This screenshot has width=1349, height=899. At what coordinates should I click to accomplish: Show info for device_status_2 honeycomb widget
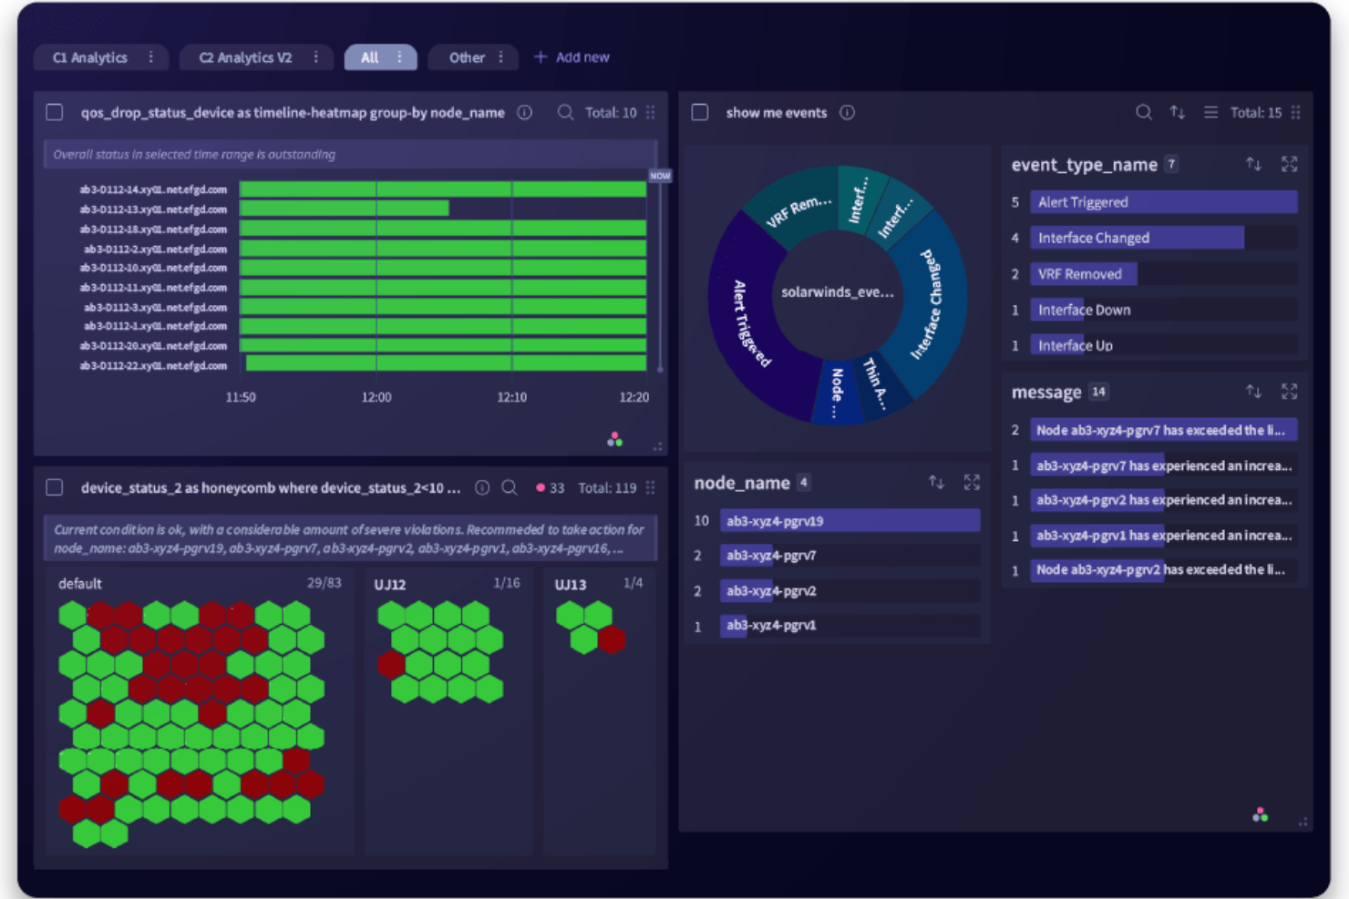coord(482,487)
